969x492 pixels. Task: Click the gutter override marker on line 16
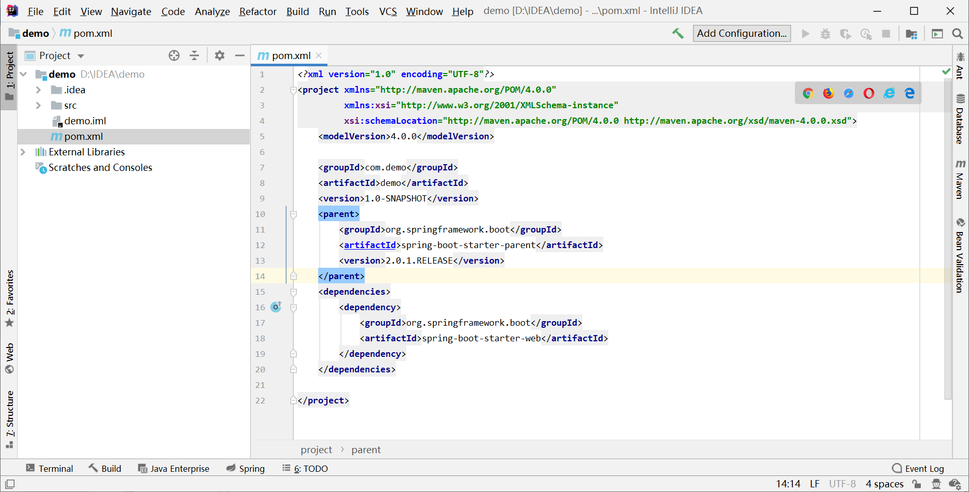pyautogui.click(x=276, y=307)
